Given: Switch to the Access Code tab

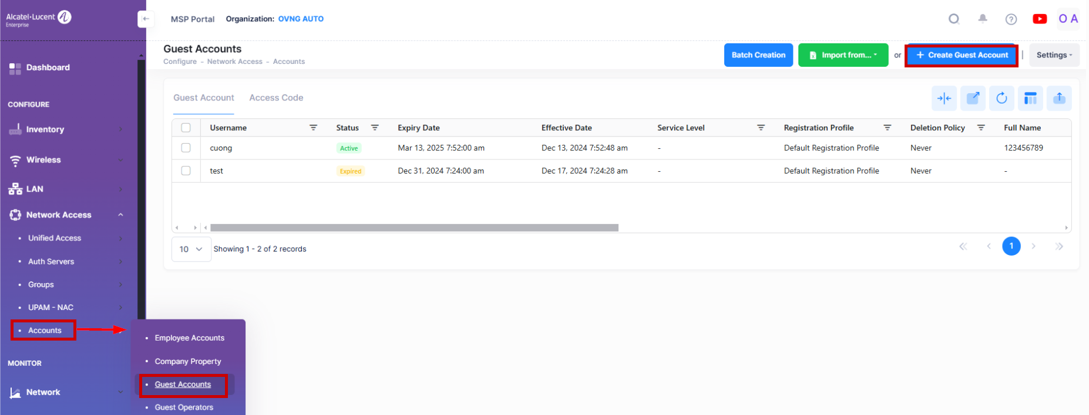Looking at the screenshot, I should pyautogui.click(x=276, y=98).
